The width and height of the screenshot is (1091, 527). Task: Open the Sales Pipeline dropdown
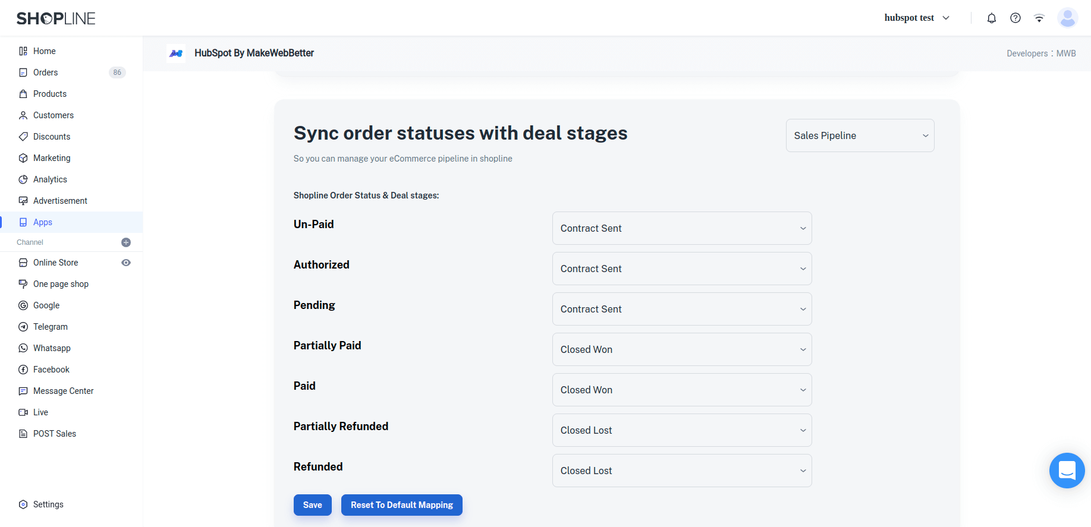point(860,135)
